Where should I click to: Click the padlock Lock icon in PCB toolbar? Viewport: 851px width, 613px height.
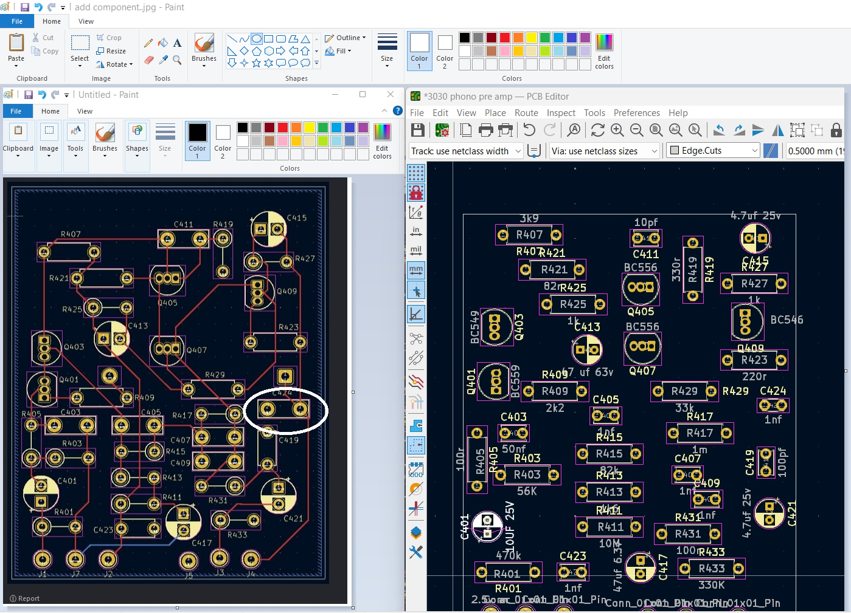coord(836,130)
